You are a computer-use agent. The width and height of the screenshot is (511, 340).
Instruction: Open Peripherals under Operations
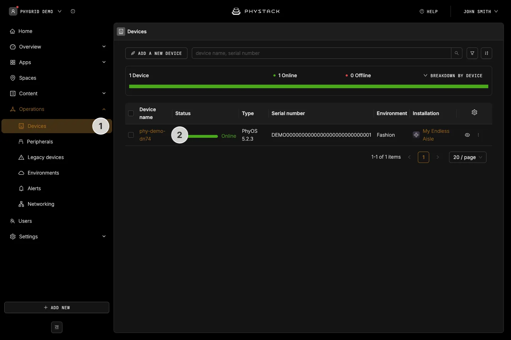[x=57, y=142]
